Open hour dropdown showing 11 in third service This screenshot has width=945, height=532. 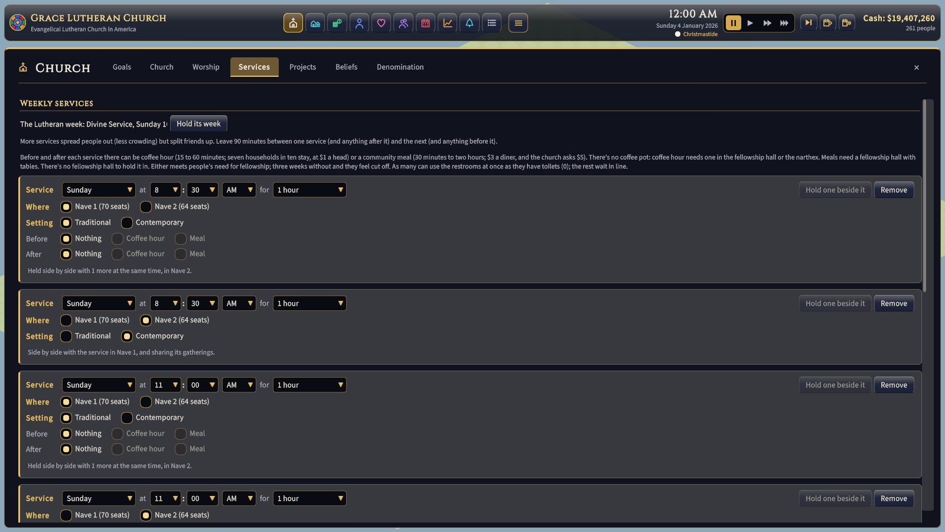pyautogui.click(x=165, y=385)
